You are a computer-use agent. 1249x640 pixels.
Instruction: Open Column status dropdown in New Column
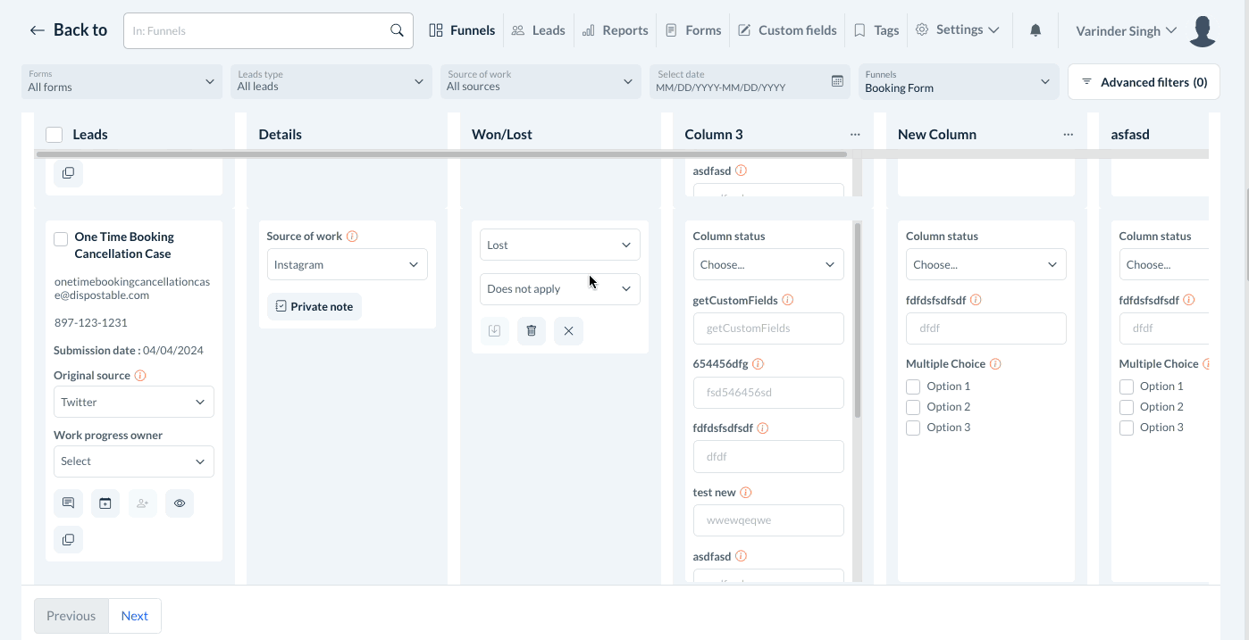click(986, 264)
